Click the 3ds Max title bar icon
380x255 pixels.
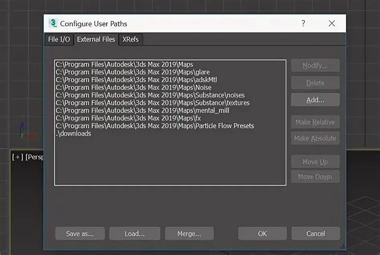pos(53,23)
